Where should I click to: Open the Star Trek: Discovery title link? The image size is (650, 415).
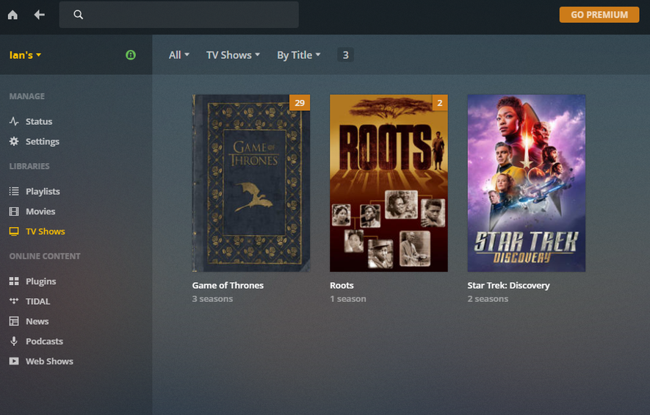pyautogui.click(x=509, y=285)
